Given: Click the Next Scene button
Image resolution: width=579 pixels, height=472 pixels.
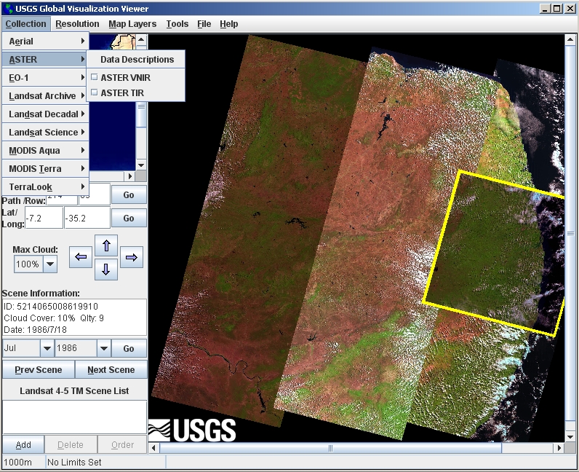Looking at the screenshot, I should point(111,369).
